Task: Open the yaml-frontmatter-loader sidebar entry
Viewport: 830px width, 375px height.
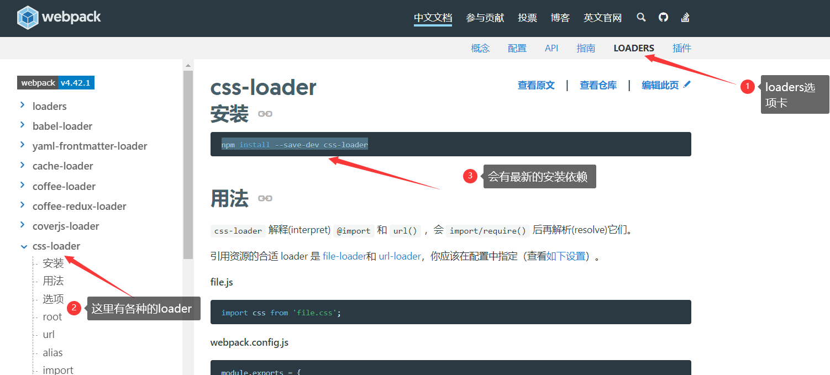Action: pos(90,146)
